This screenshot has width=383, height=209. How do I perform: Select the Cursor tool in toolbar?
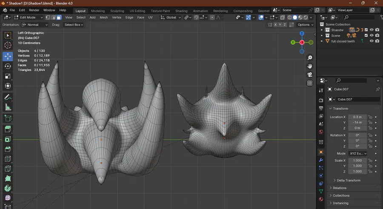pyautogui.click(x=8, y=46)
